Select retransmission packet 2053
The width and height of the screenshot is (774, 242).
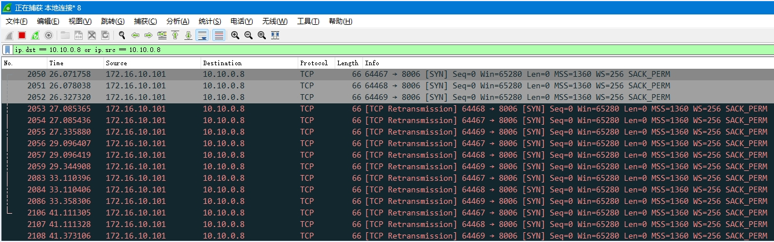click(x=387, y=109)
